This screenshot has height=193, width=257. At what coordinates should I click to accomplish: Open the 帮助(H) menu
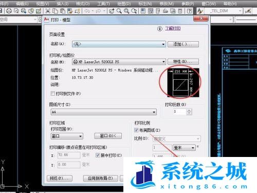tap(230, 3)
